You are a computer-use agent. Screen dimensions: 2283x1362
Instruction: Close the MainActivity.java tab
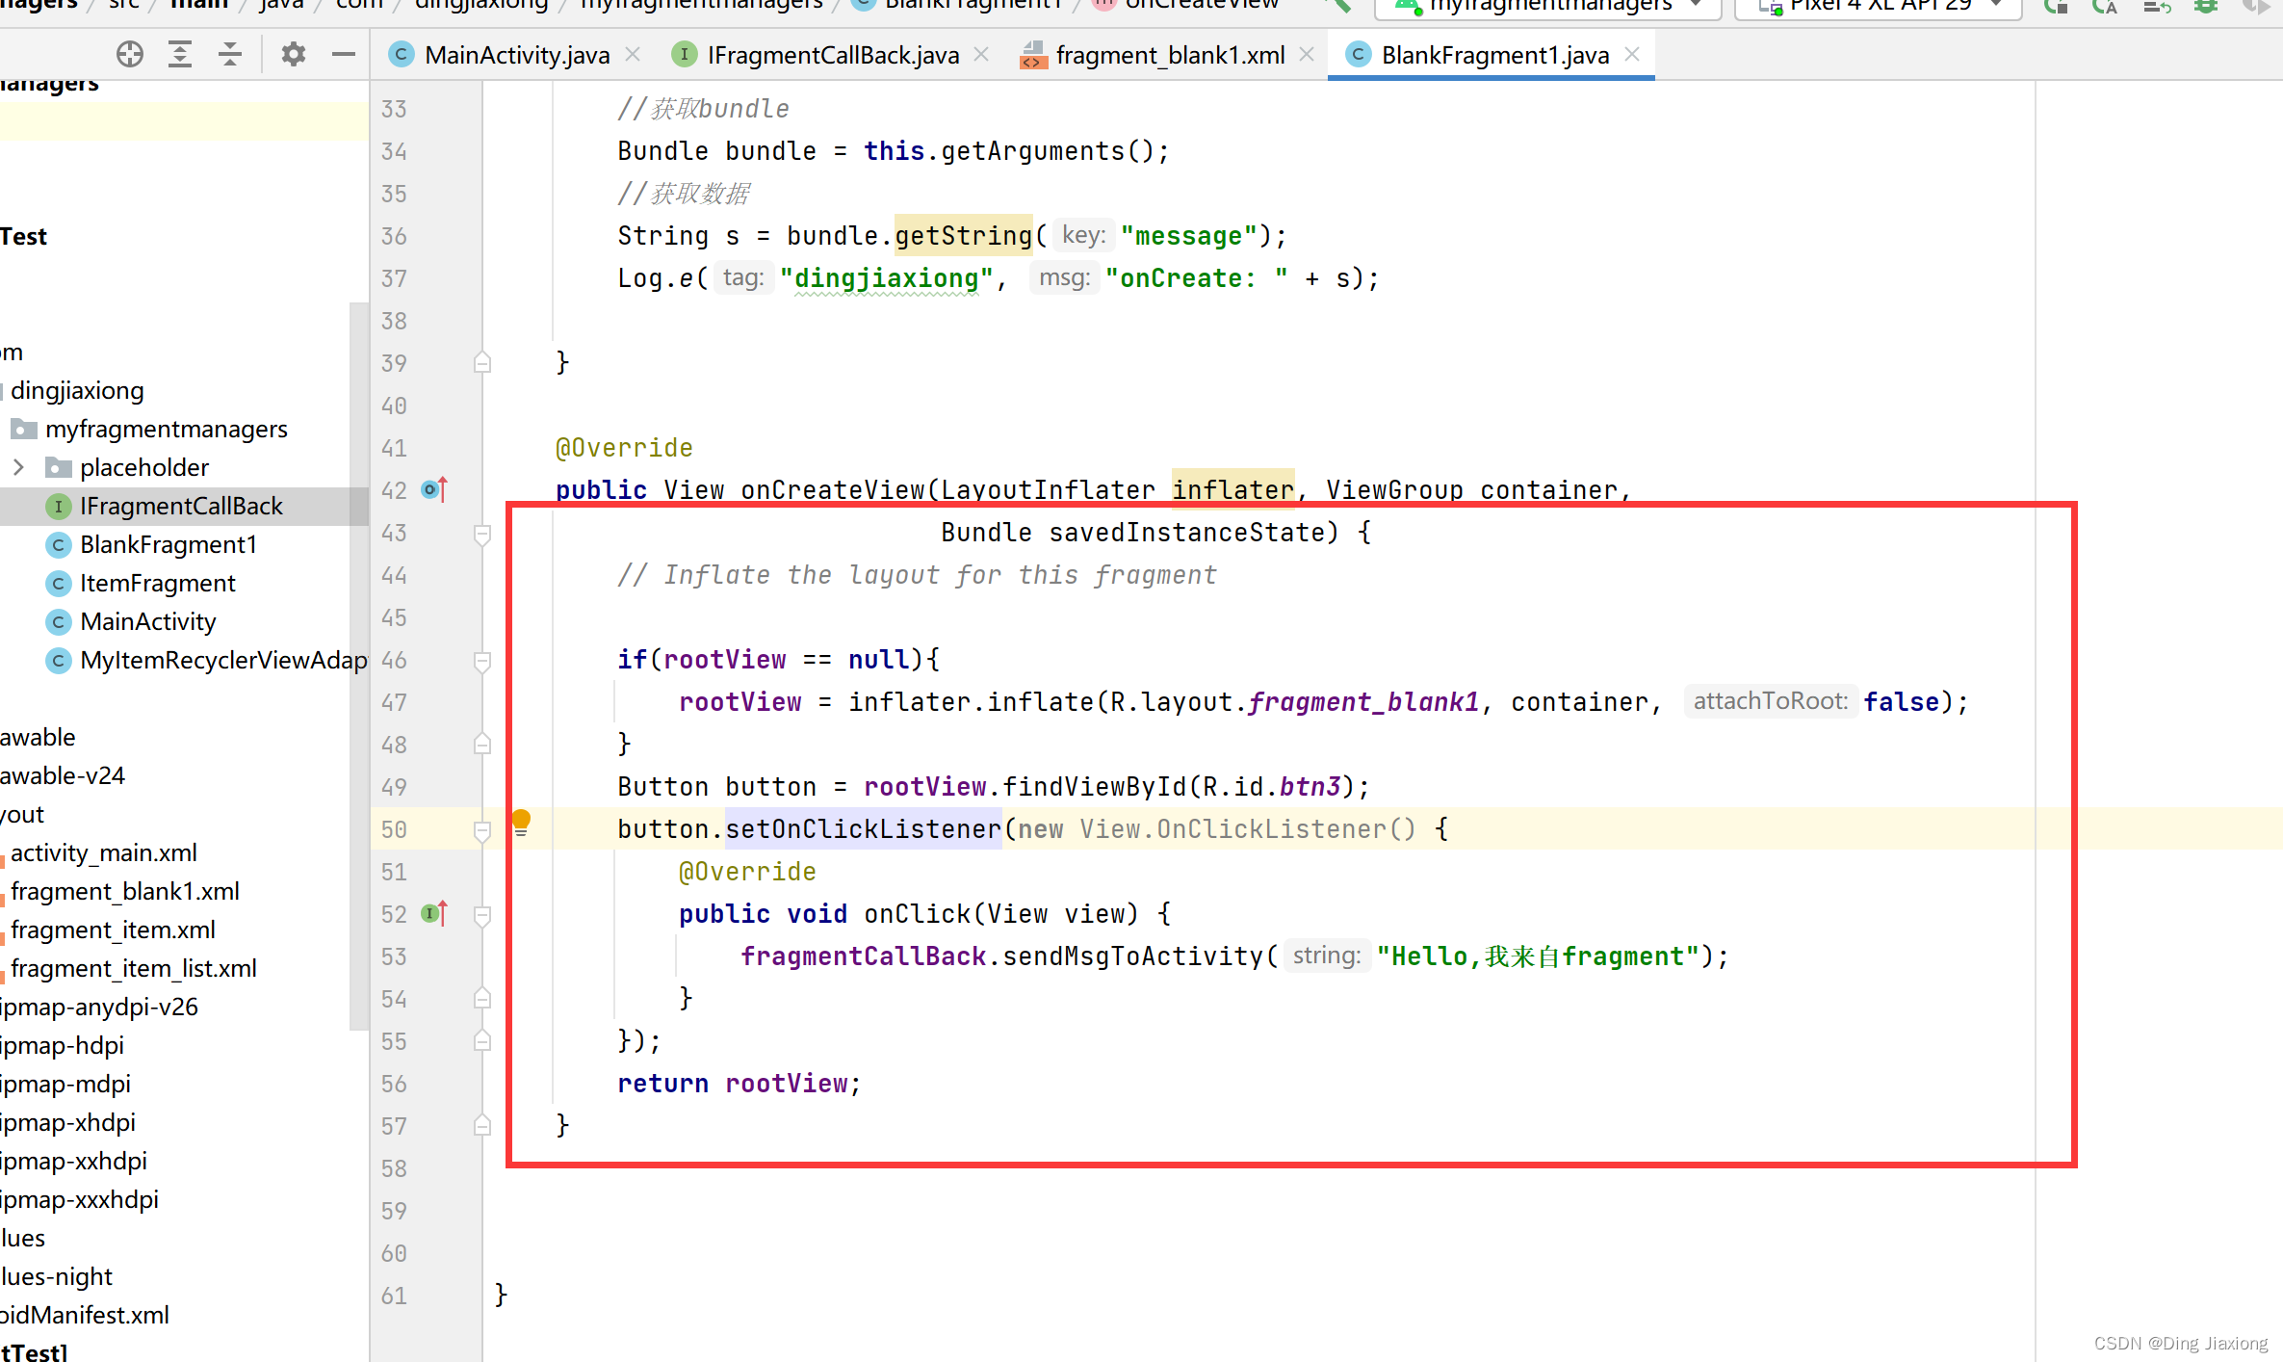pos(633,55)
